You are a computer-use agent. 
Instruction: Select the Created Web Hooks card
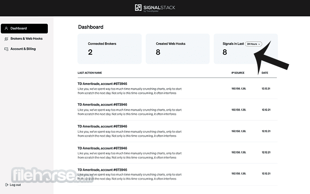(178, 49)
